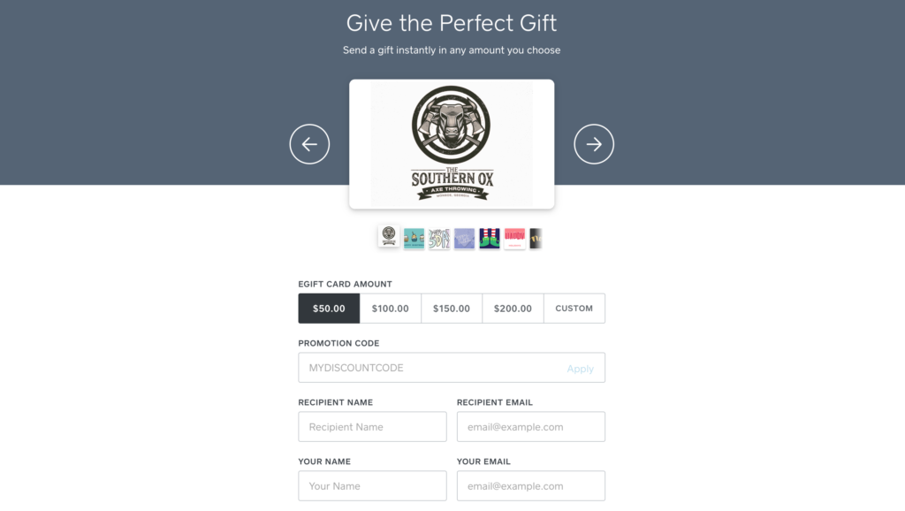Choose the $100.00 gift amount

point(390,309)
